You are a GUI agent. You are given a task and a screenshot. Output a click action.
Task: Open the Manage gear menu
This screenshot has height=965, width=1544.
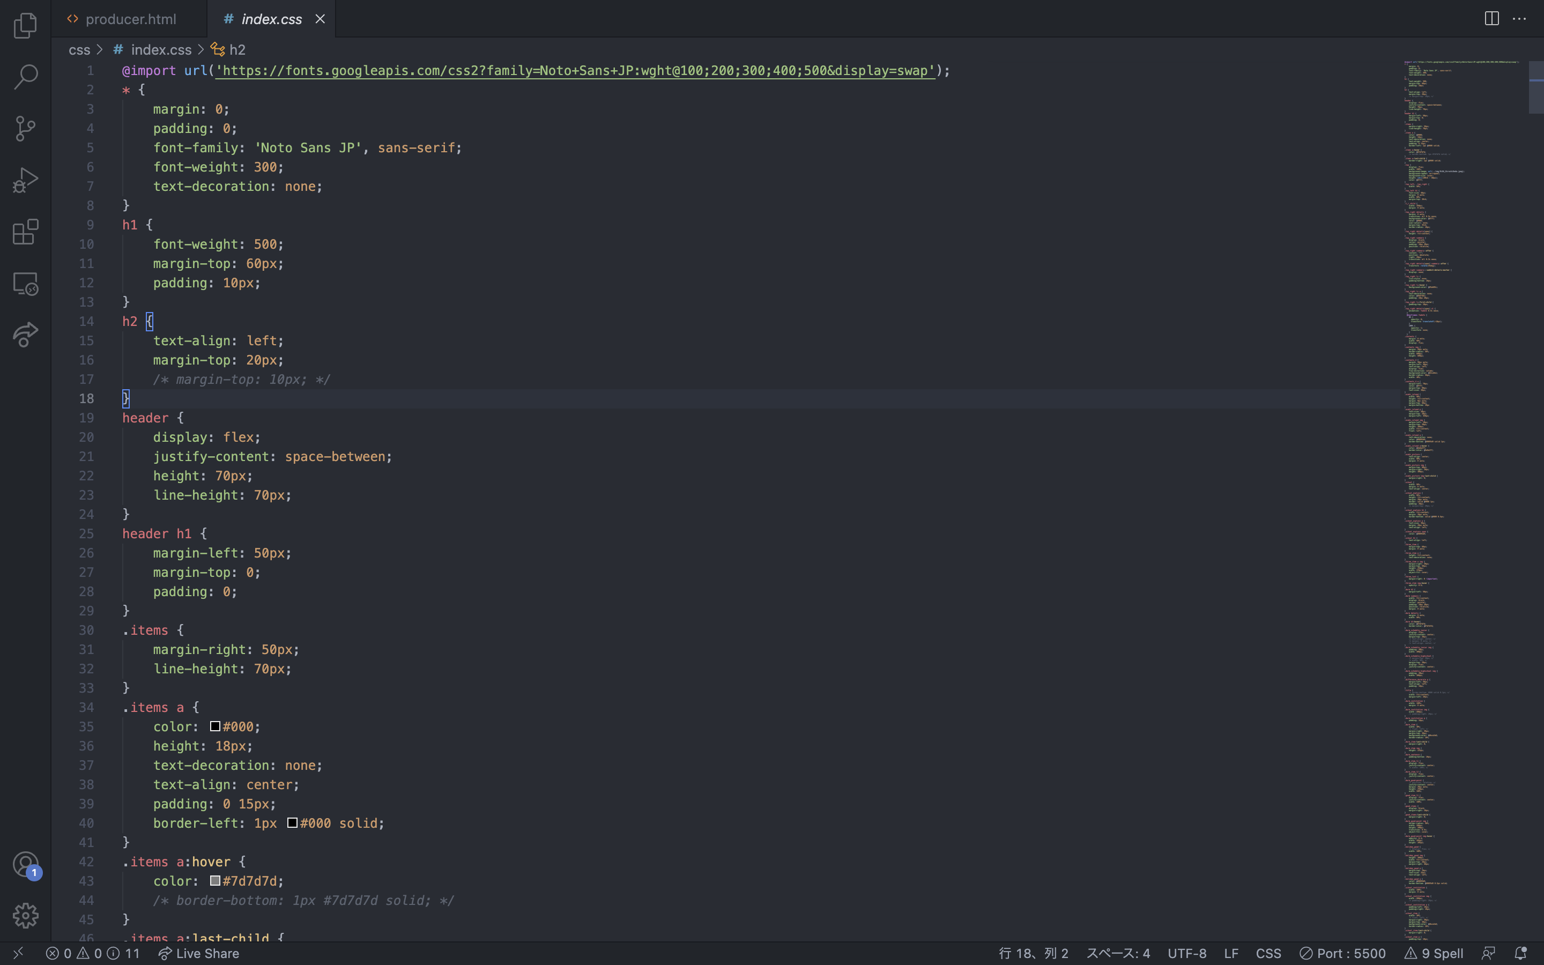click(x=26, y=916)
